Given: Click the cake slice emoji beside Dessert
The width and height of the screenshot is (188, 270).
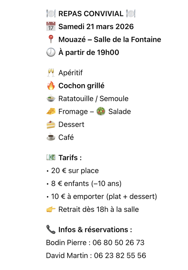Looking at the screenshot, I should 51,124.
